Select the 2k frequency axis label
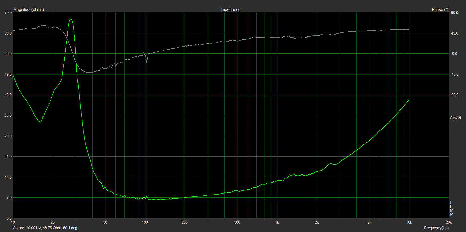Image resolution: width=466 pixels, height=232 pixels. click(317, 222)
